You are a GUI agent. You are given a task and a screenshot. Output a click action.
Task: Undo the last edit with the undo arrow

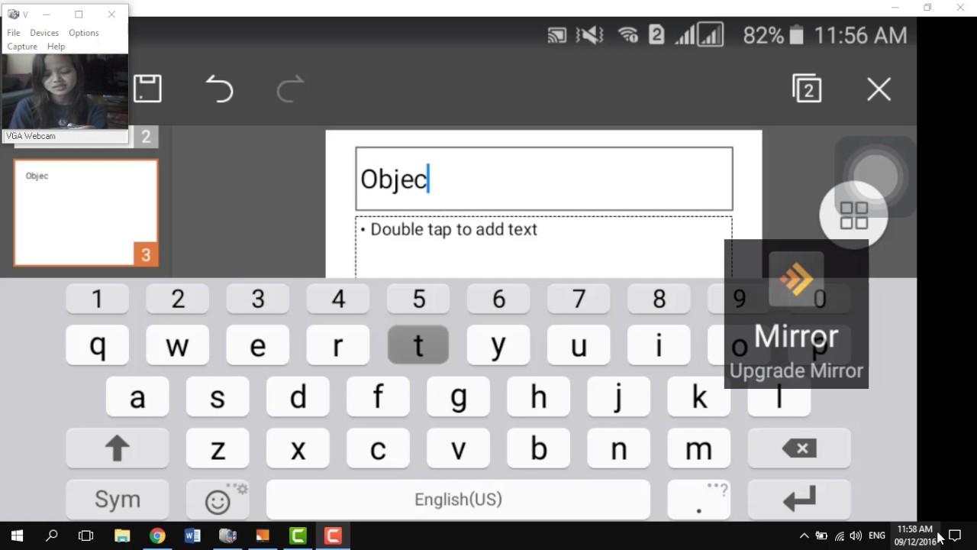[219, 89]
